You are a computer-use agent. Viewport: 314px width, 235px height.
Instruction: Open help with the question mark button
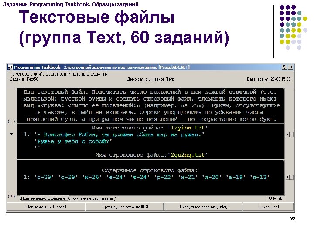[x=284, y=67]
